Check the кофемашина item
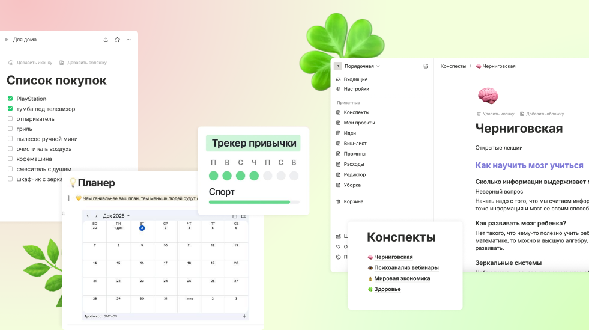This screenshot has height=330, width=589. [x=10, y=159]
